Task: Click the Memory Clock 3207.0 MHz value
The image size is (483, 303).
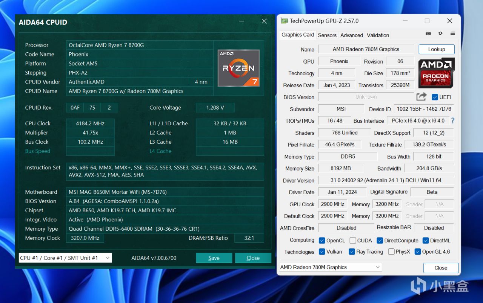Action: point(85,238)
